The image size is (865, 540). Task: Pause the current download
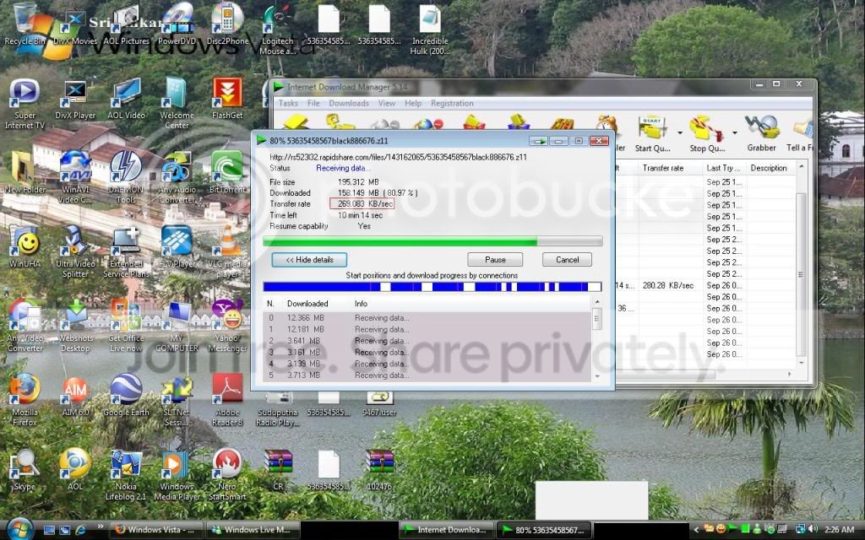tap(495, 260)
